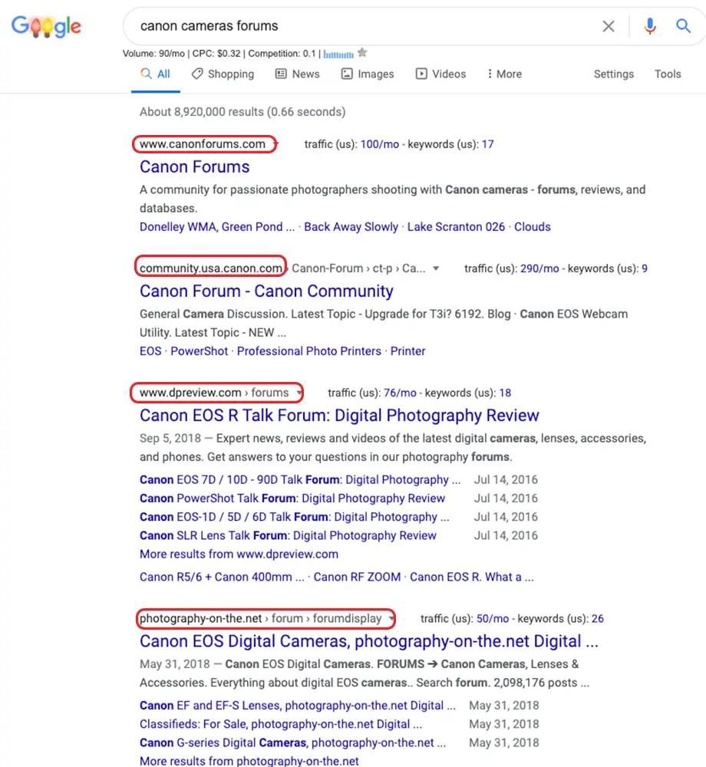The image size is (706, 767).
Task: Click the About 8,920,000 results text
Action: [x=242, y=112]
